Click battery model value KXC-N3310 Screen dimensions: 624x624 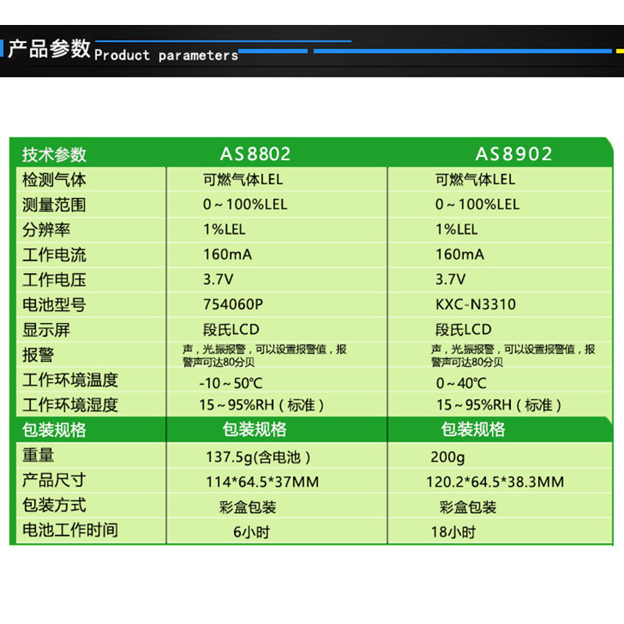pos(476,304)
